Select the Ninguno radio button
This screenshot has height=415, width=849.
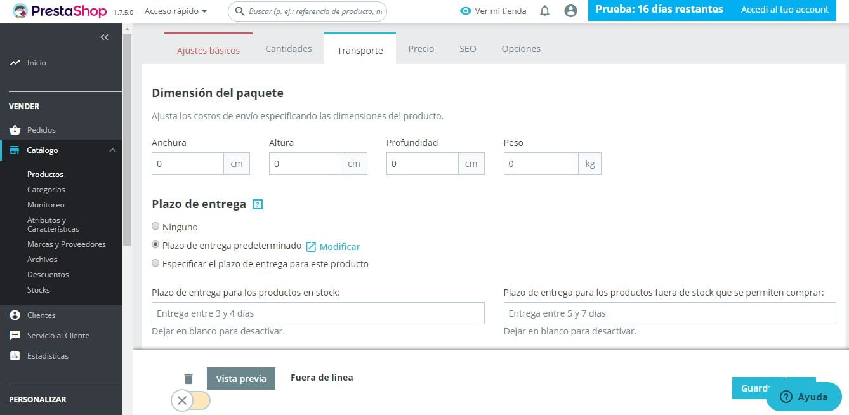pos(155,227)
